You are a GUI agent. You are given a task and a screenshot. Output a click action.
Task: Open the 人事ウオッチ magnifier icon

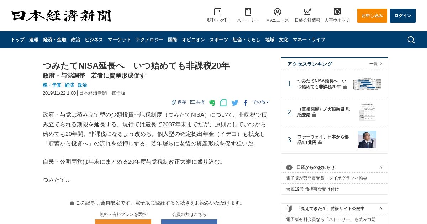[337, 12]
